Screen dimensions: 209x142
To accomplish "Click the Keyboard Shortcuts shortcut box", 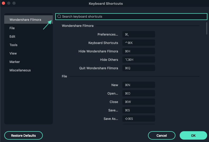I will coord(139,43).
